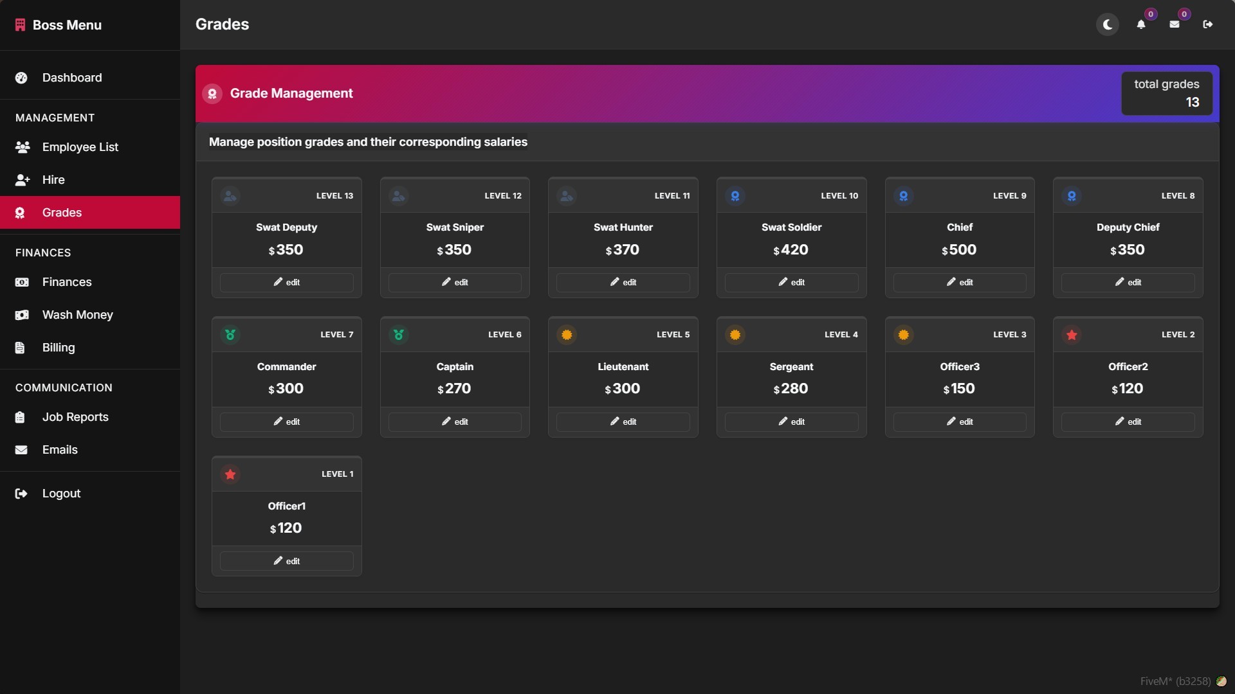Click the Chief card badge icon

(903, 196)
